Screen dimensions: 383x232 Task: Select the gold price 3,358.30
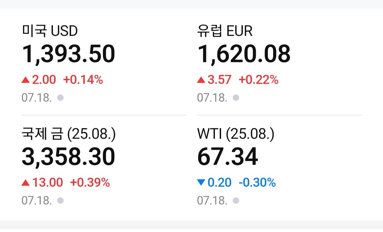[x=69, y=157]
